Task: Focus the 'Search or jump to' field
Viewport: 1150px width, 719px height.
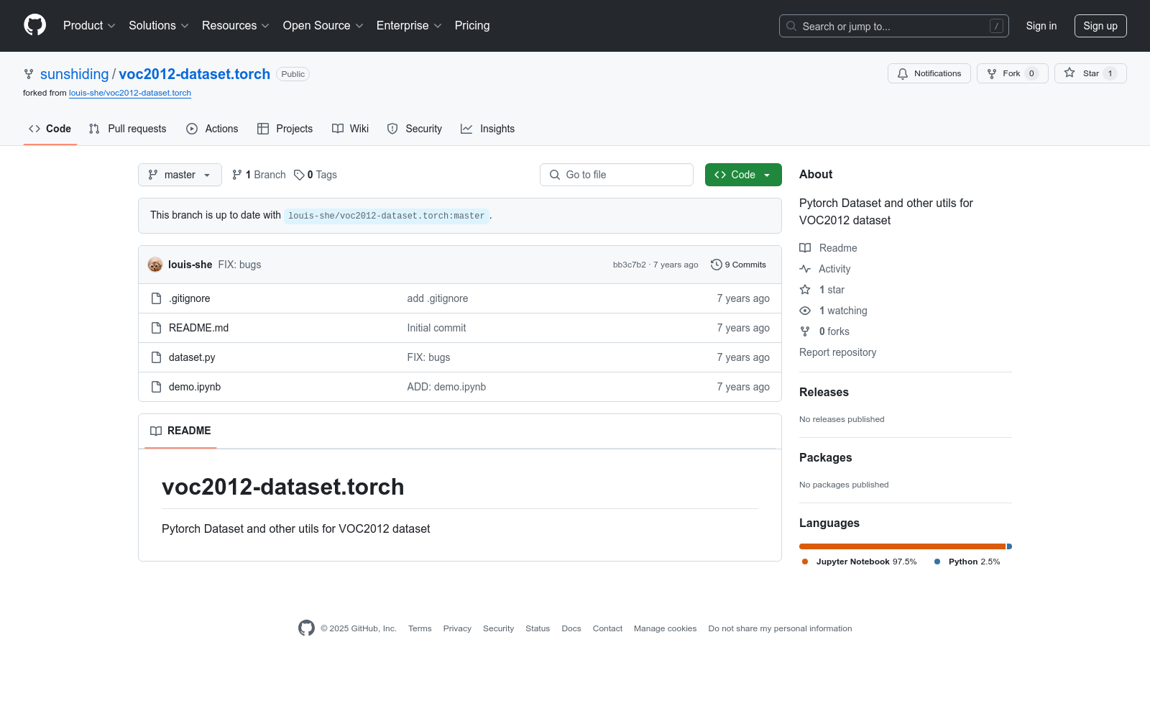Action: click(894, 26)
